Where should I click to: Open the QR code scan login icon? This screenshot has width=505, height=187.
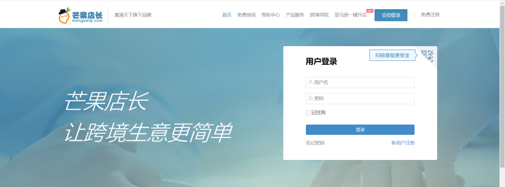point(427,56)
